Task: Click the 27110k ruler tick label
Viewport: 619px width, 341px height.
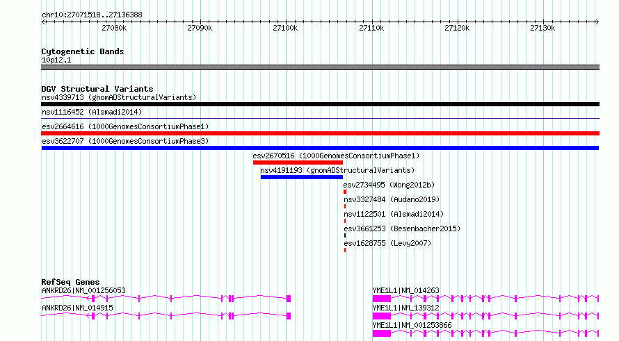Action: point(371,28)
